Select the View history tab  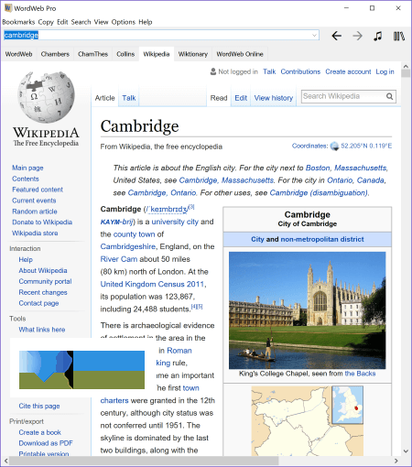point(274,98)
